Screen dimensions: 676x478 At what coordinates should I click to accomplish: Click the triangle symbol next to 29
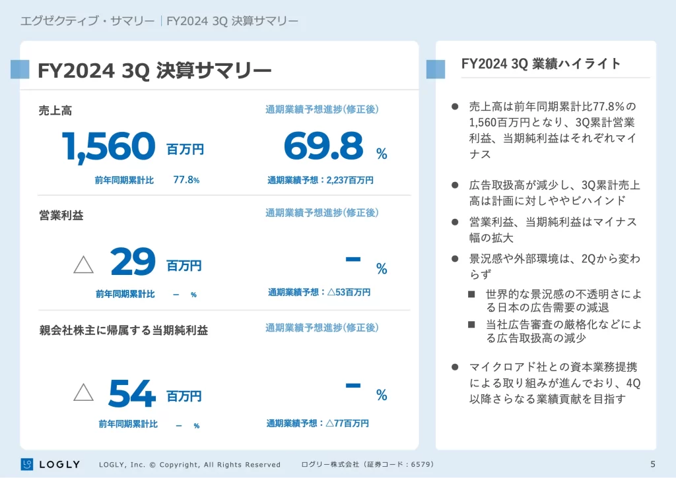83,265
